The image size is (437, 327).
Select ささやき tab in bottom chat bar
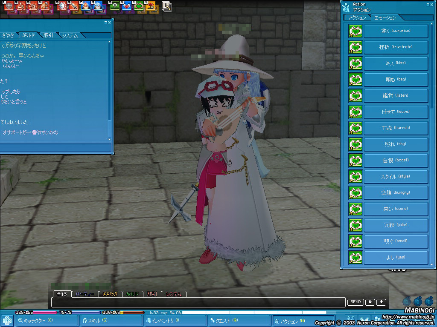click(111, 294)
